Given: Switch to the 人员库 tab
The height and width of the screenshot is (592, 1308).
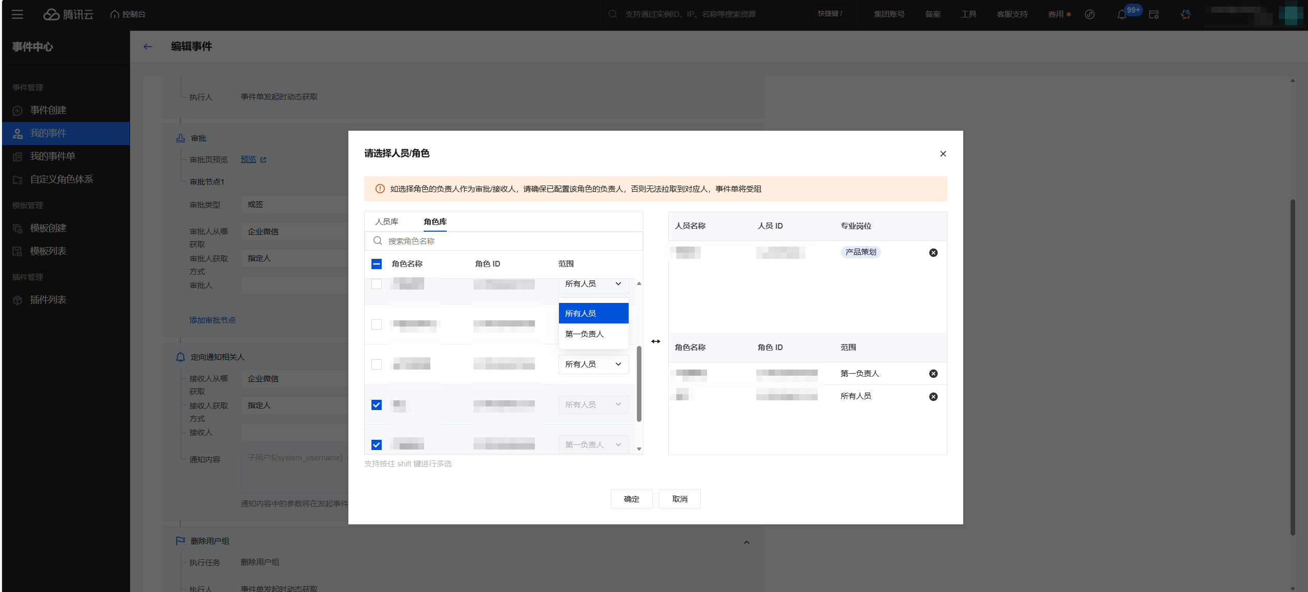Looking at the screenshot, I should (x=386, y=222).
